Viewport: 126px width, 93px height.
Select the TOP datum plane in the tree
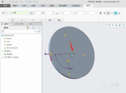pos(8,42)
